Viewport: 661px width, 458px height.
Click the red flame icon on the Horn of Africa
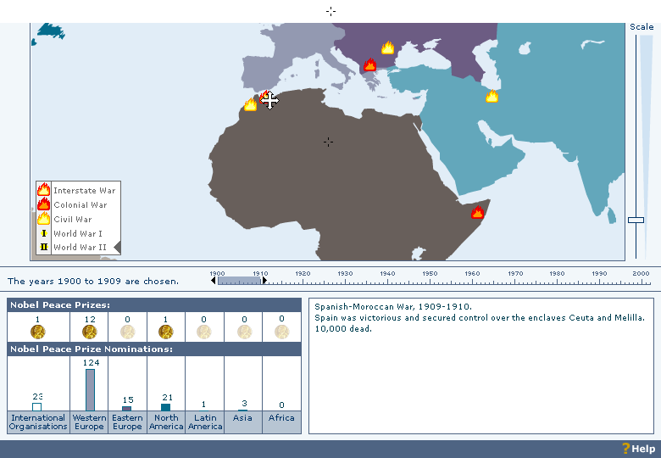pos(477,212)
